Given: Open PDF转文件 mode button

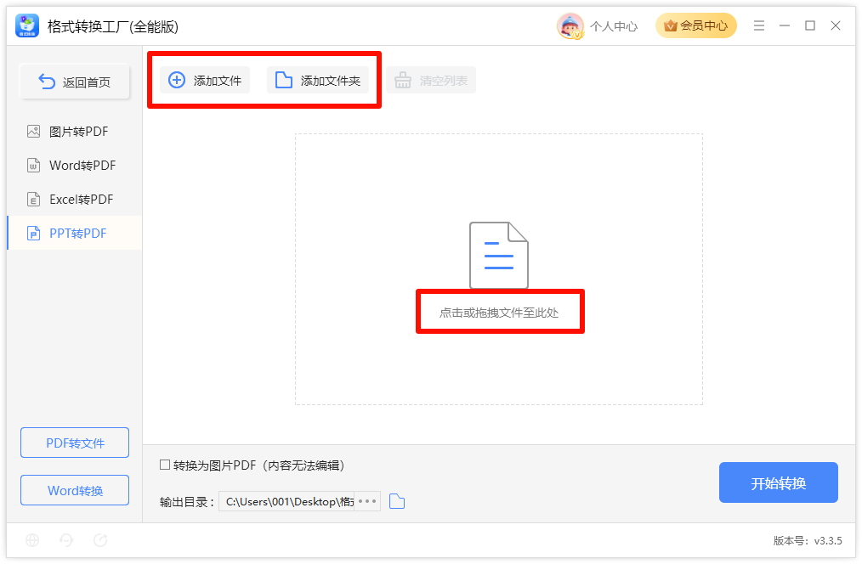Looking at the screenshot, I should 75,443.
